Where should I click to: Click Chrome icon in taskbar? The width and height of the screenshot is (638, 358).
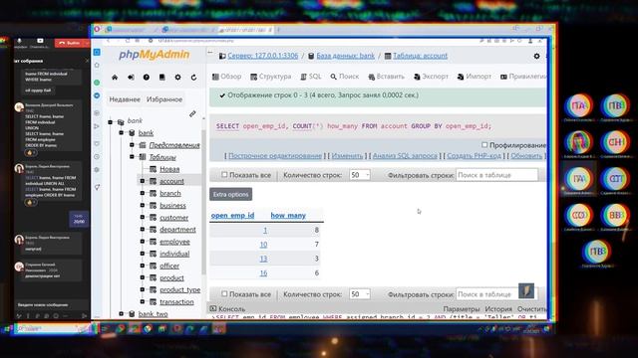coord(148,328)
